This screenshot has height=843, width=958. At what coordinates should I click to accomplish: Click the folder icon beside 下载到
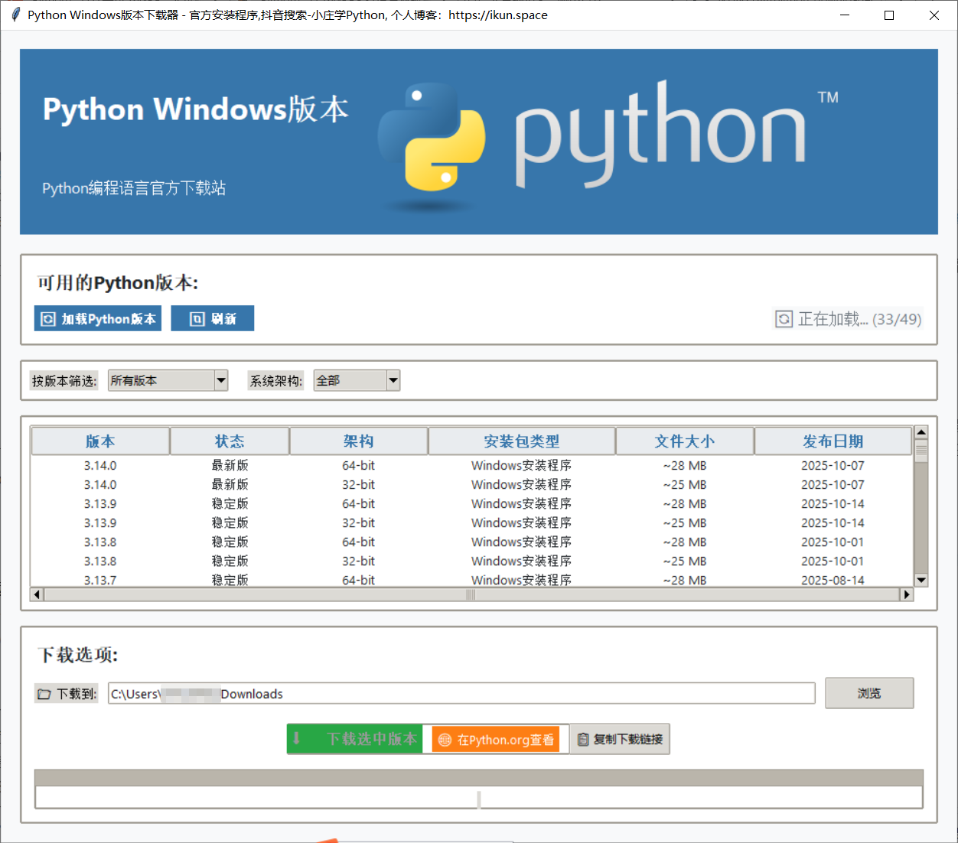coord(44,694)
